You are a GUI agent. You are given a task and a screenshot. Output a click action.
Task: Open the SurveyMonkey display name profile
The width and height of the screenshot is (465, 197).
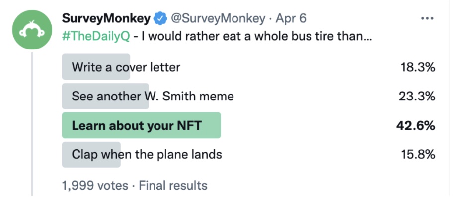[x=106, y=19]
